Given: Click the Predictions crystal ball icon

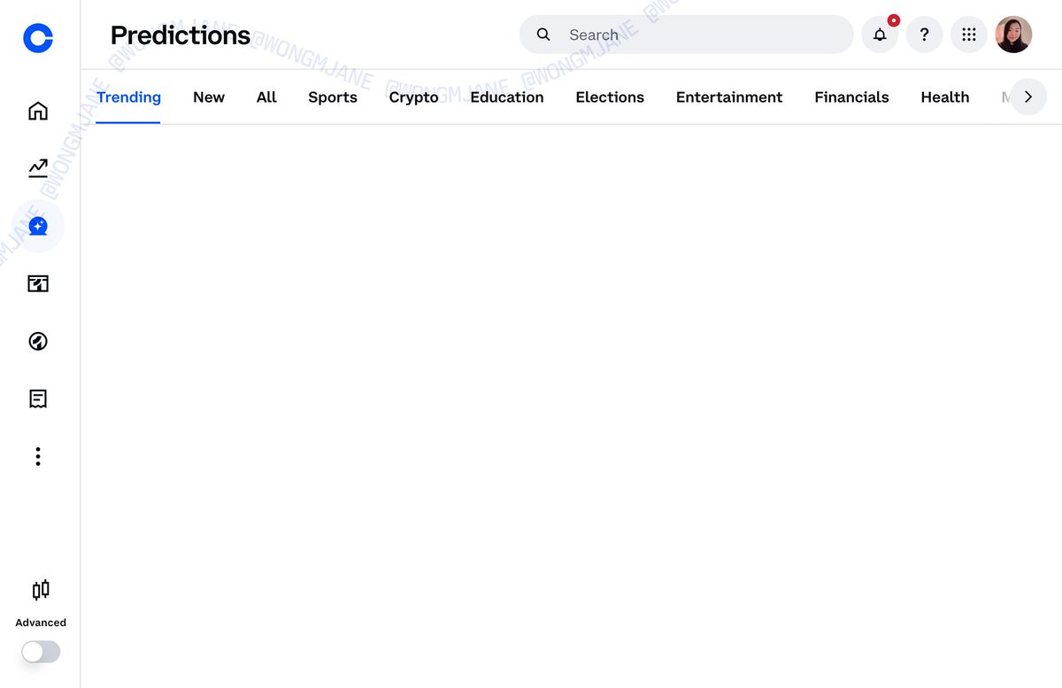Looking at the screenshot, I should 37,226.
